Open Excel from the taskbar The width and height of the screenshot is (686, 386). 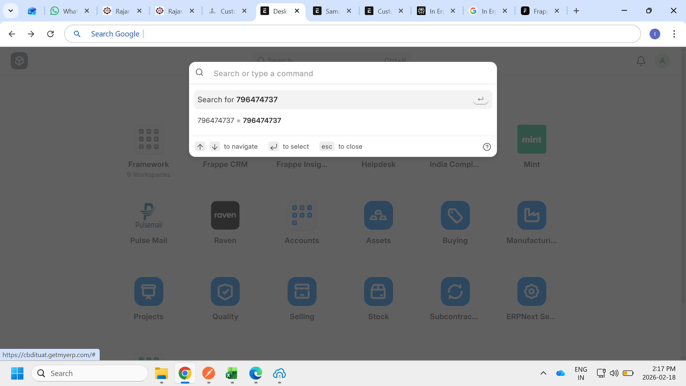pyautogui.click(x=232, y=373)
